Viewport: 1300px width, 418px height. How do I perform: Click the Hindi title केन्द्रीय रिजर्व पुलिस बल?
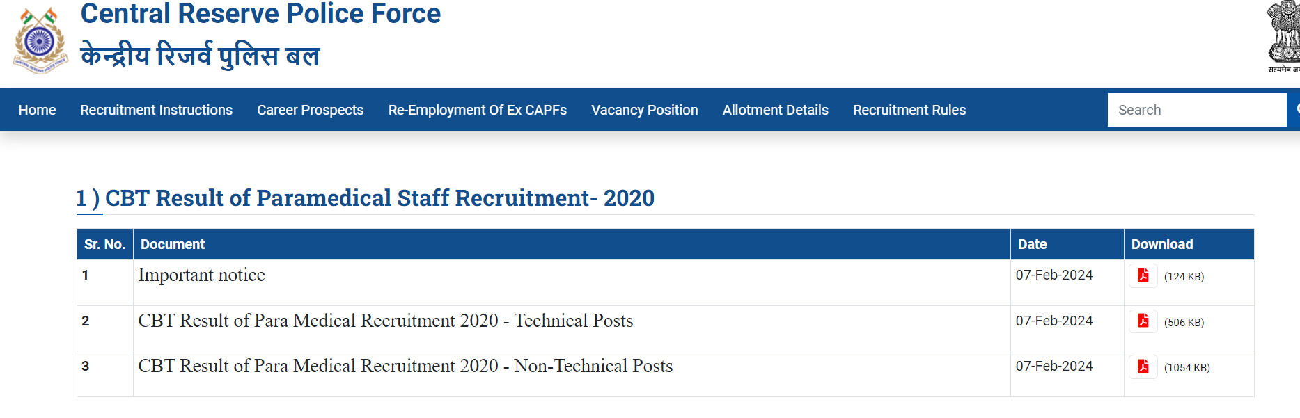coord(201,55)
